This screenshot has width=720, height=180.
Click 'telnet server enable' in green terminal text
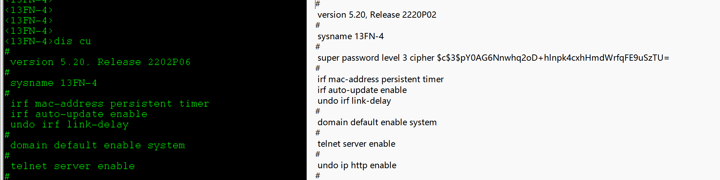click(x=72, y=166)
